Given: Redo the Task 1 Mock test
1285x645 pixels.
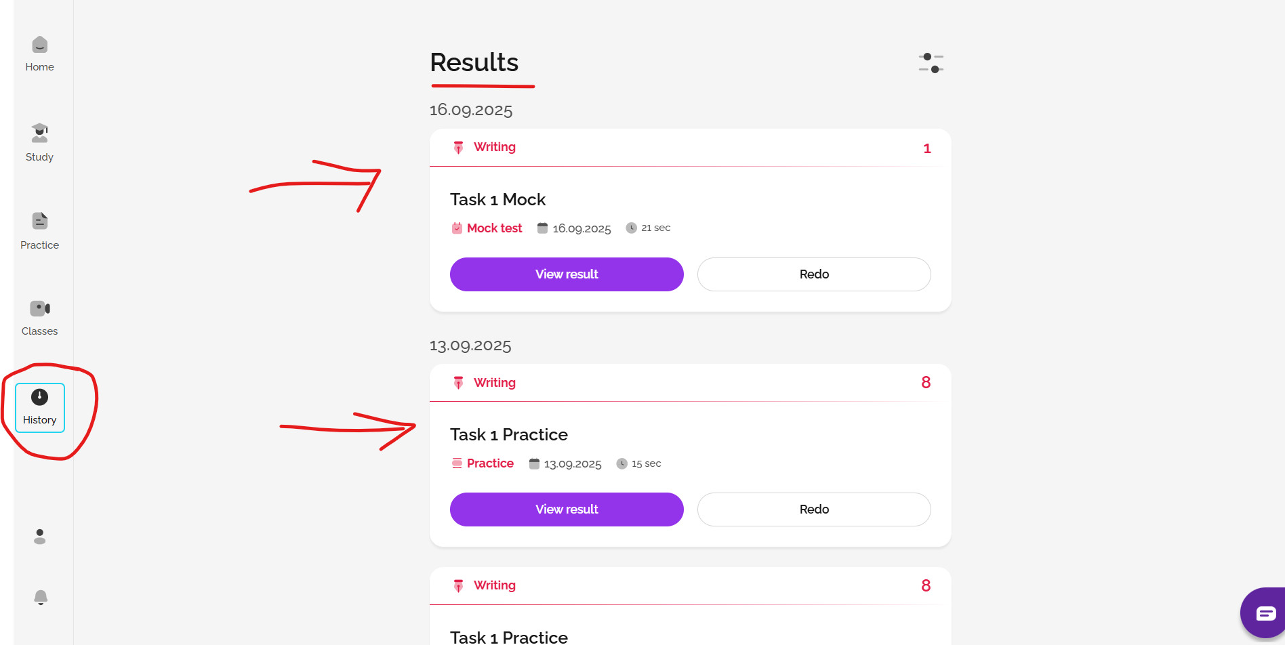Looking at the screenshot, I should tap(814, 274).
